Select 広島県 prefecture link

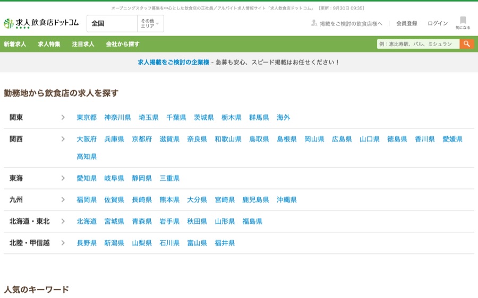coord(342,139)
